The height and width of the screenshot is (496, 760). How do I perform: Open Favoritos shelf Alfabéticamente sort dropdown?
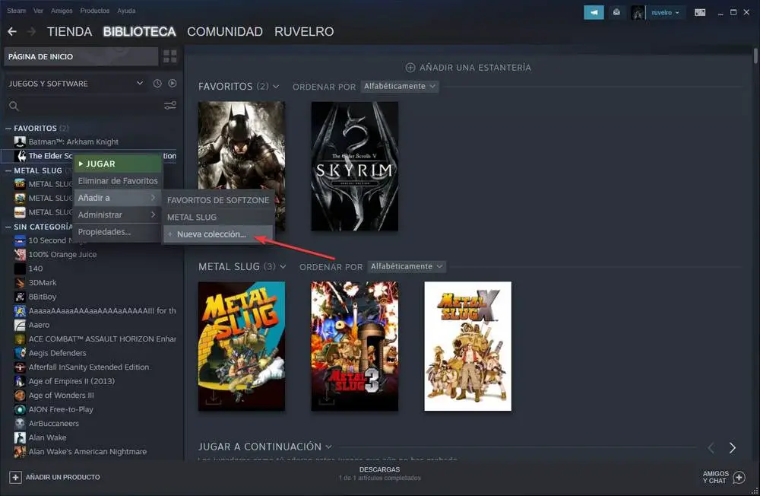click(x=400, y=86)
